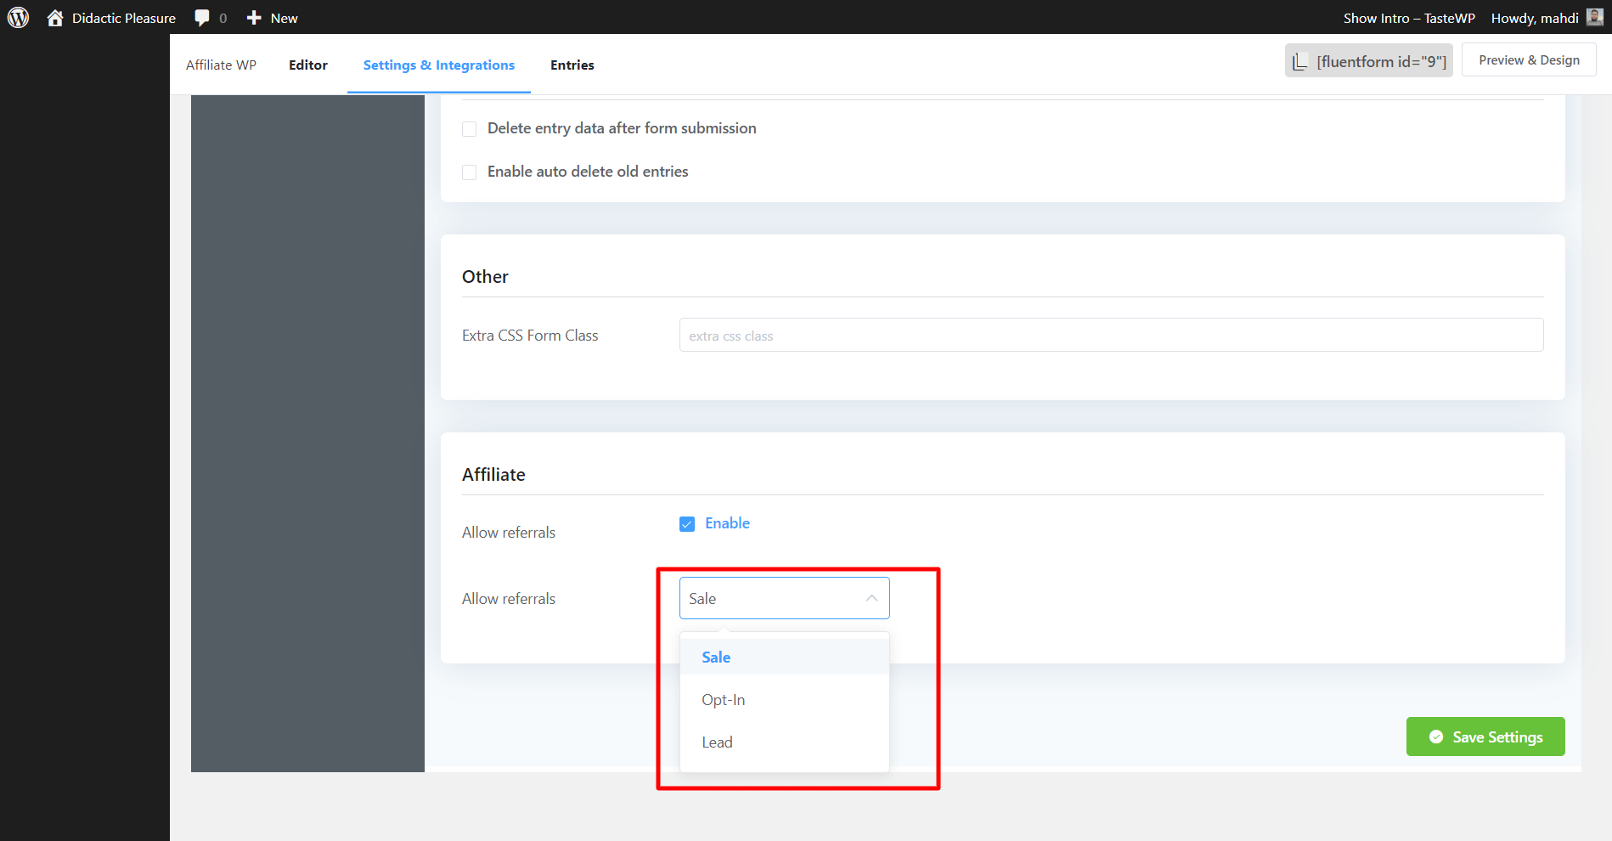This screenshot has width=1612, height=841.
Task: Pick the highlighted Sale option in list
Action: click(716, 658)
